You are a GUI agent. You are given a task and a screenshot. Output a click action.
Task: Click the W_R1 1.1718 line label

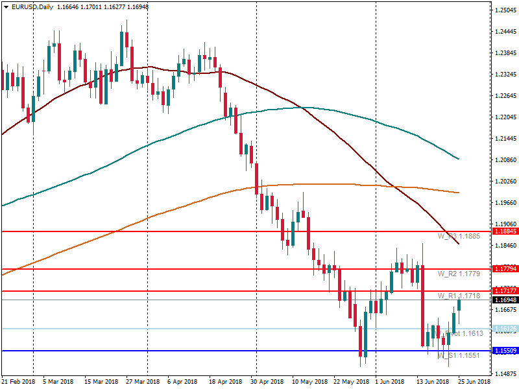tap(459, 296)
